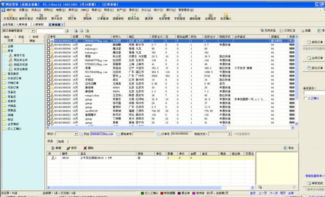Click the 导出 export button in the goods panel
Screen dimensions: 325x197
click(x=288, y=148)
